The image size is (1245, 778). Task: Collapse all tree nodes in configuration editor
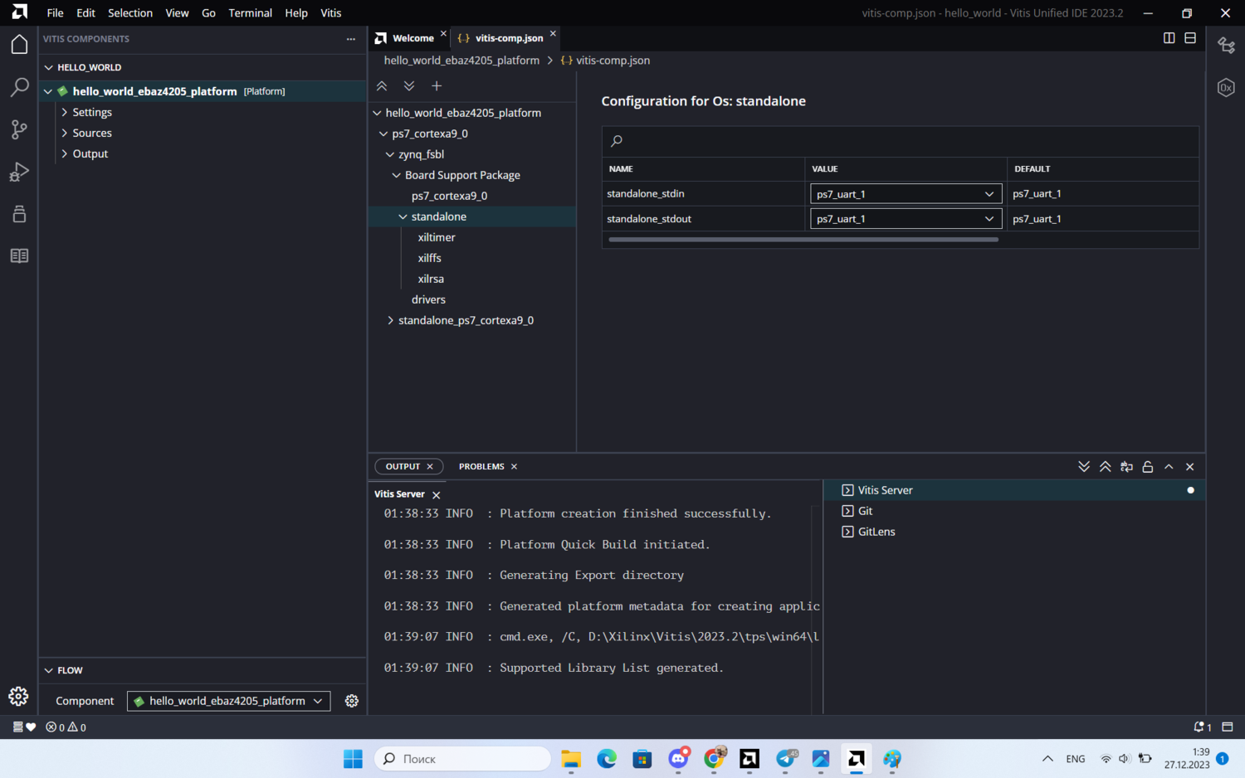(382, 86)
